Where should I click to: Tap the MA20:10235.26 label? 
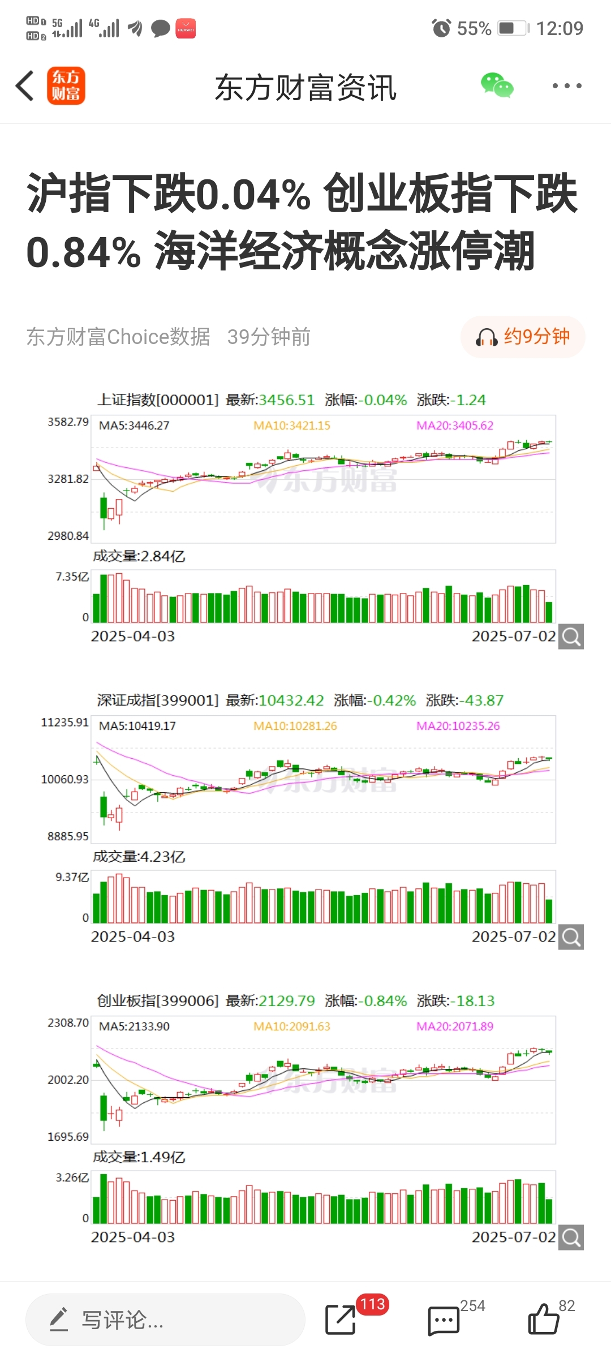click(458, 726)
